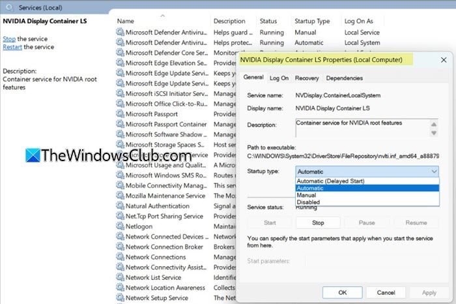Click the Resume service button

click(x=416, y=222)
